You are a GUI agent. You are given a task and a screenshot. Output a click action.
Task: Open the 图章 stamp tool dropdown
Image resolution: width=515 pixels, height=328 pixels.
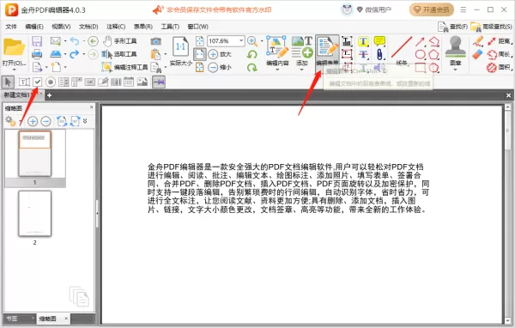pyautogui.click(x=455, y=53)
